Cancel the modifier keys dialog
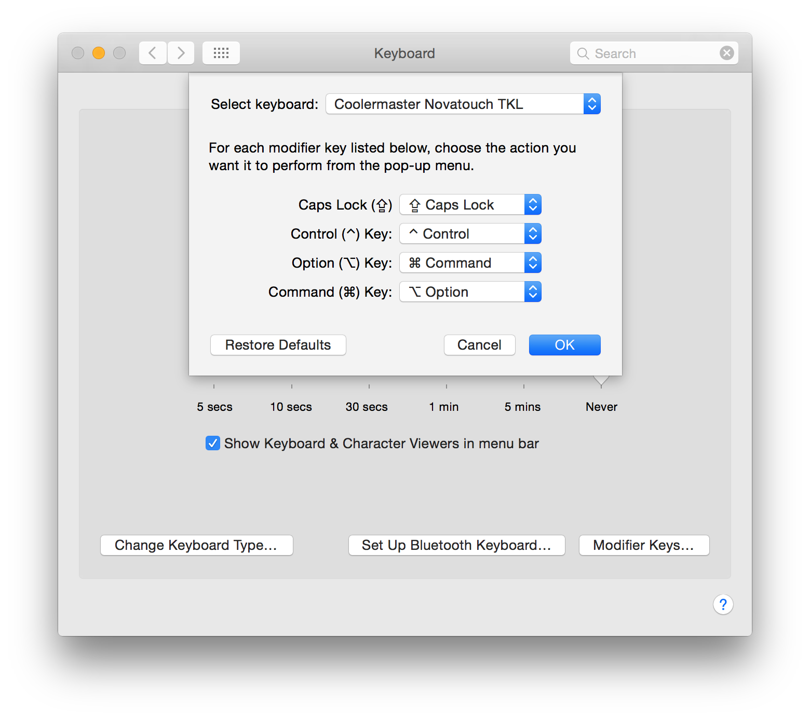Viewport: 810px width, 719px height. point(479,344)
